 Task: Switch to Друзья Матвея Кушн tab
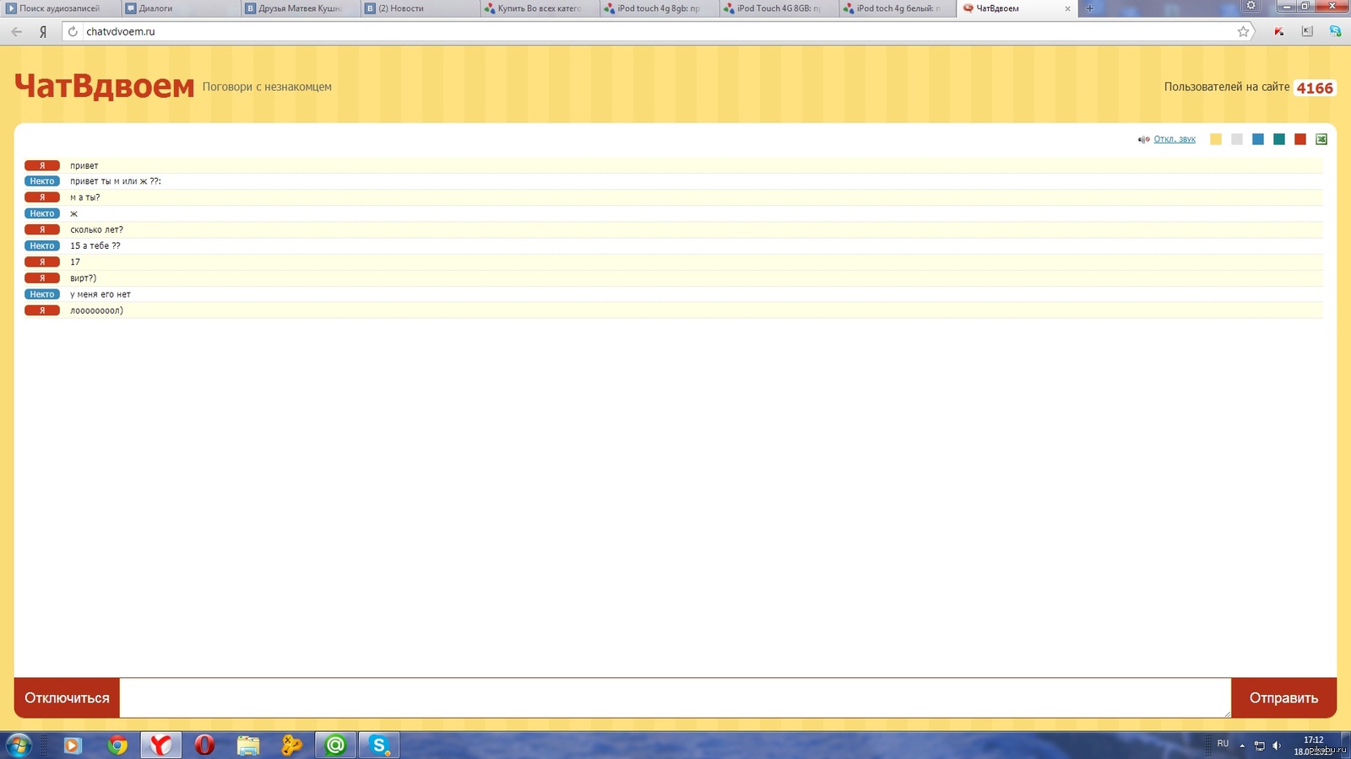(x=300, y=8)
